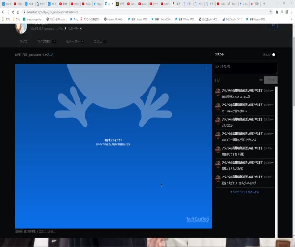Image resolution: width=295 pixels, height=247 pixels.
Task: Open the サポーター tab
Action: click(75, 41)
